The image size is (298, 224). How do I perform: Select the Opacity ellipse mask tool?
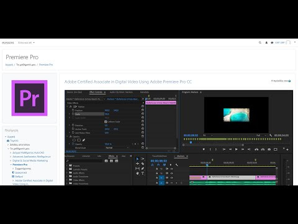click(74, 140)
